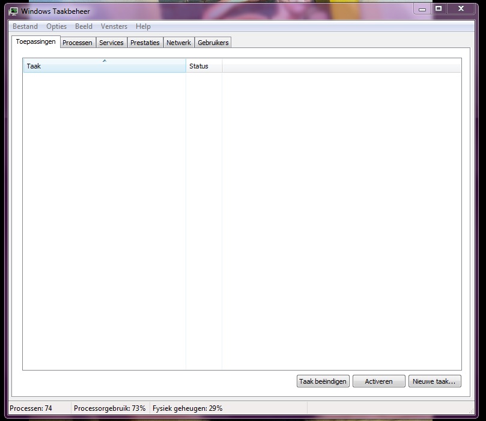Open the Help menu
The height and width of the screenshot is (421, 486).
(143, 26)
